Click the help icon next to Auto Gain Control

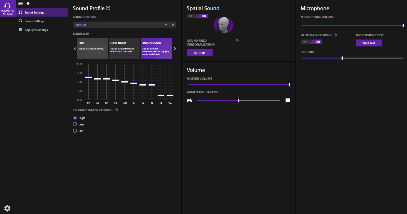point(335,35)
